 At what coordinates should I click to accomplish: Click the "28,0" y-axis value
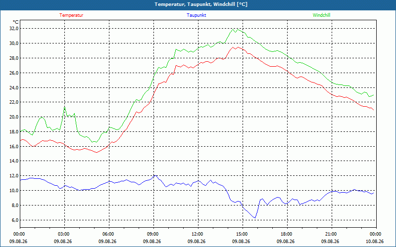pyautogui.click(x=14, y=58)
